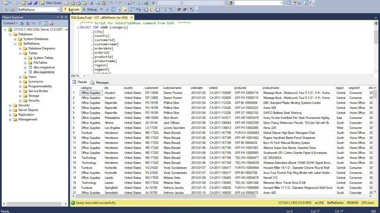Open the Connect dropdown in Object Explorer

pos(10,23)
